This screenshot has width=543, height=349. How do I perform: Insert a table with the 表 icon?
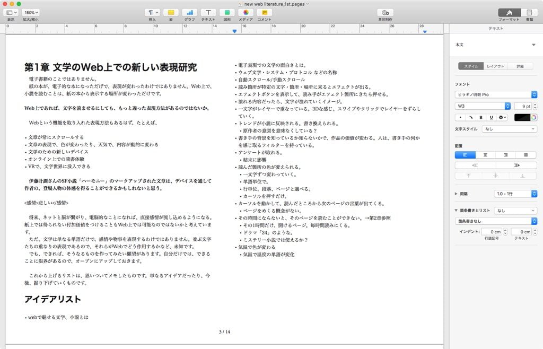pyautogui.click(x=171, y=13)
